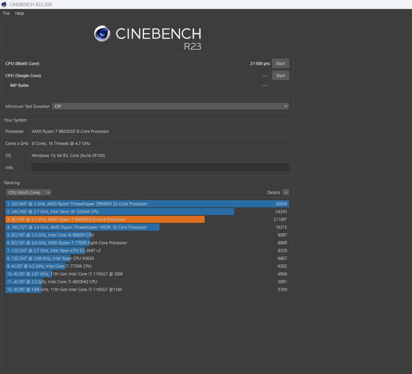Screen dimensions: 412x374
Task: Click the Processor name field
Action: pos(160,131)
